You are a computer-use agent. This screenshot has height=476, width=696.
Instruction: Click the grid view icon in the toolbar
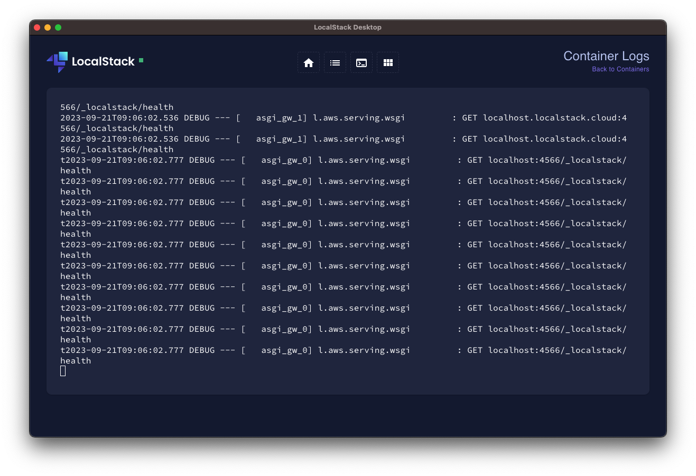387,62
